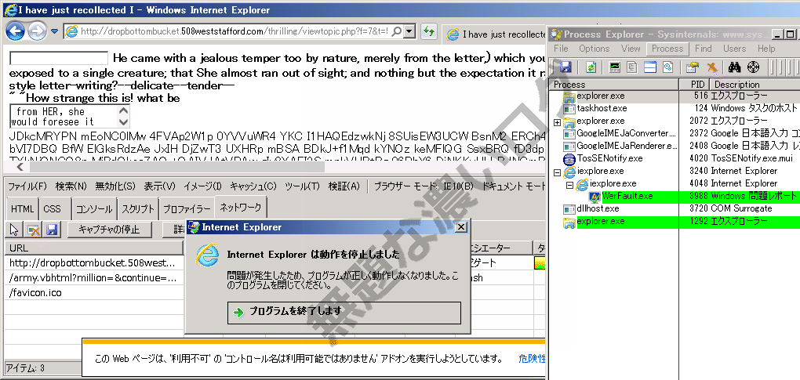
Task: Open the address bar autocomplete dropdown arrow
Action: 409,31
